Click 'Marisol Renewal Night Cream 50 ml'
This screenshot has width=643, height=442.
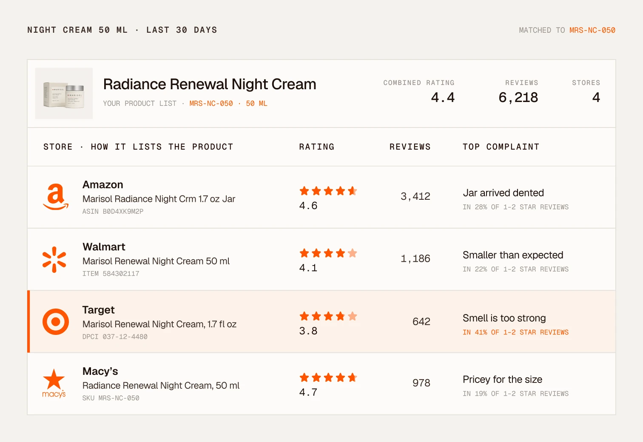[156, 261]
